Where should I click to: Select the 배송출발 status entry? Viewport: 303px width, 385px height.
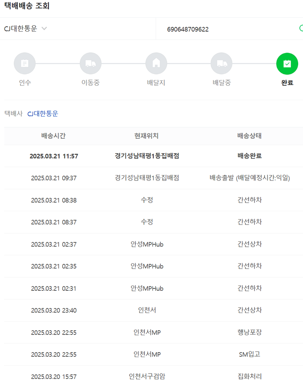pos(250,178)
